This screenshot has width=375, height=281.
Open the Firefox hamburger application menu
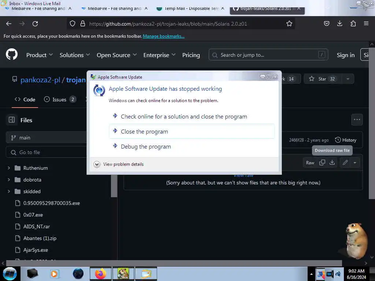pos(366,23)
